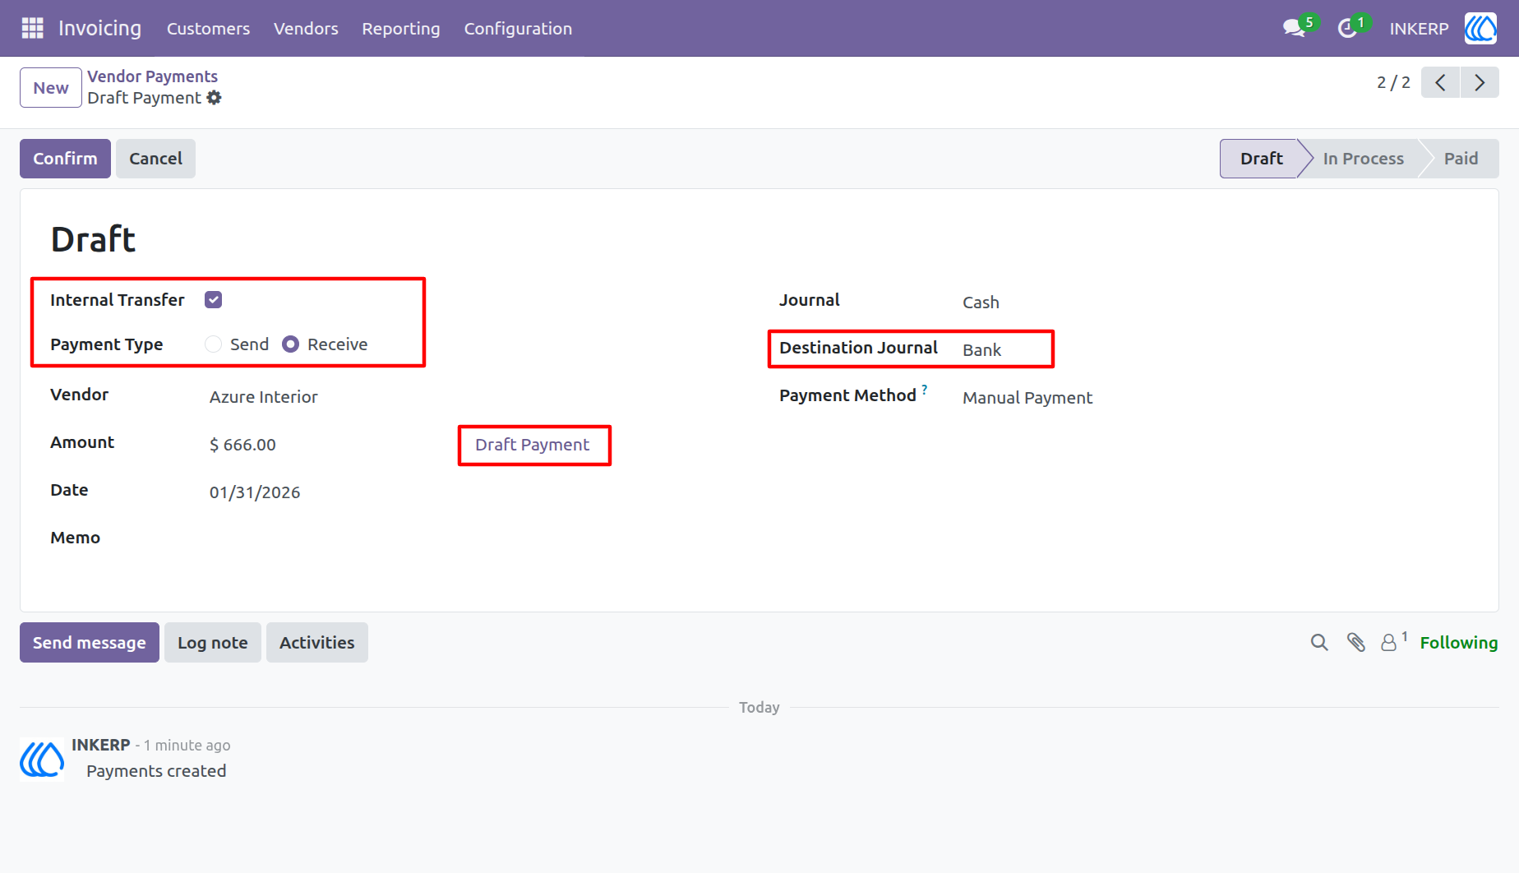The height and width of the screenshot is (873, 1519).
Task: Toggle the Following button
Action: coord(1459,643)
